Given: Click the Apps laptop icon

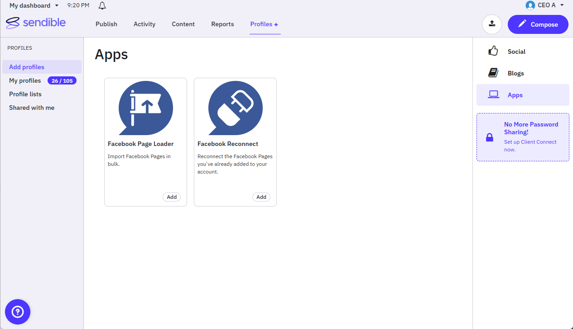Looking at the screenshot, I should click(493, 95).
